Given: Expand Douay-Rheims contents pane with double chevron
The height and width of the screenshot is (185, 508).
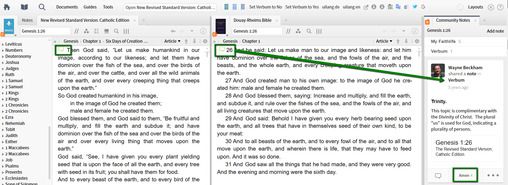Looking at the screenshot, I should pyautogui.click(x=214, y=41).
